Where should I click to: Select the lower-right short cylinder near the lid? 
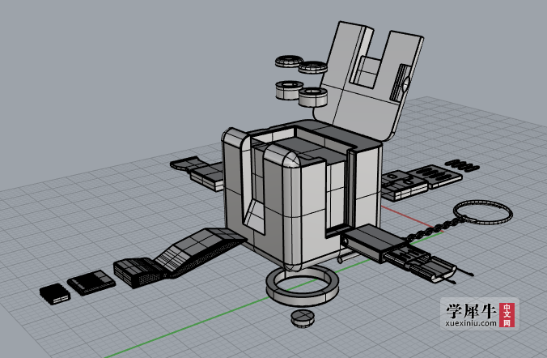[313, 96]
